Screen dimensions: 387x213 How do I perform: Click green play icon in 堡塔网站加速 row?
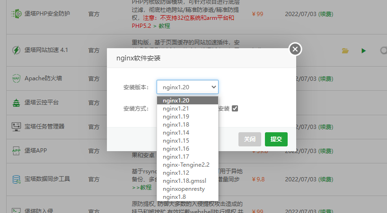pos(363,51)
